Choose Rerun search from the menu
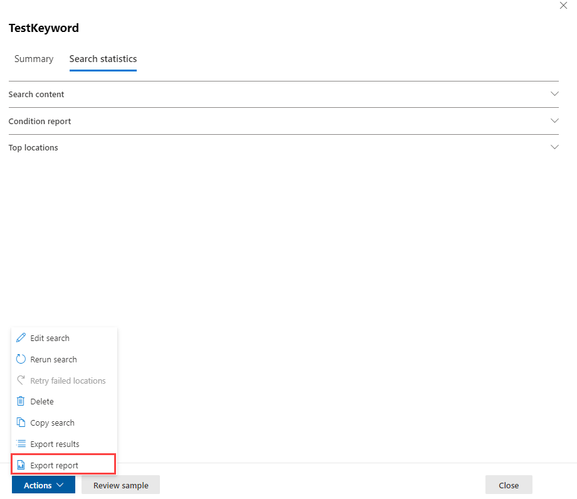 (64, 359)
